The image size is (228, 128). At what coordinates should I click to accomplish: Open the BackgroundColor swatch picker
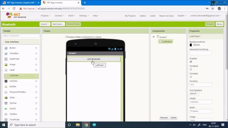[x=191, y=45]
